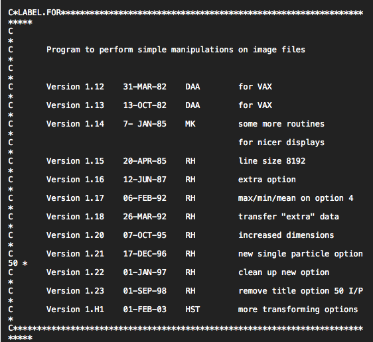
Task: Click 'increased dimensions' text
Action: tap(286, 235)
